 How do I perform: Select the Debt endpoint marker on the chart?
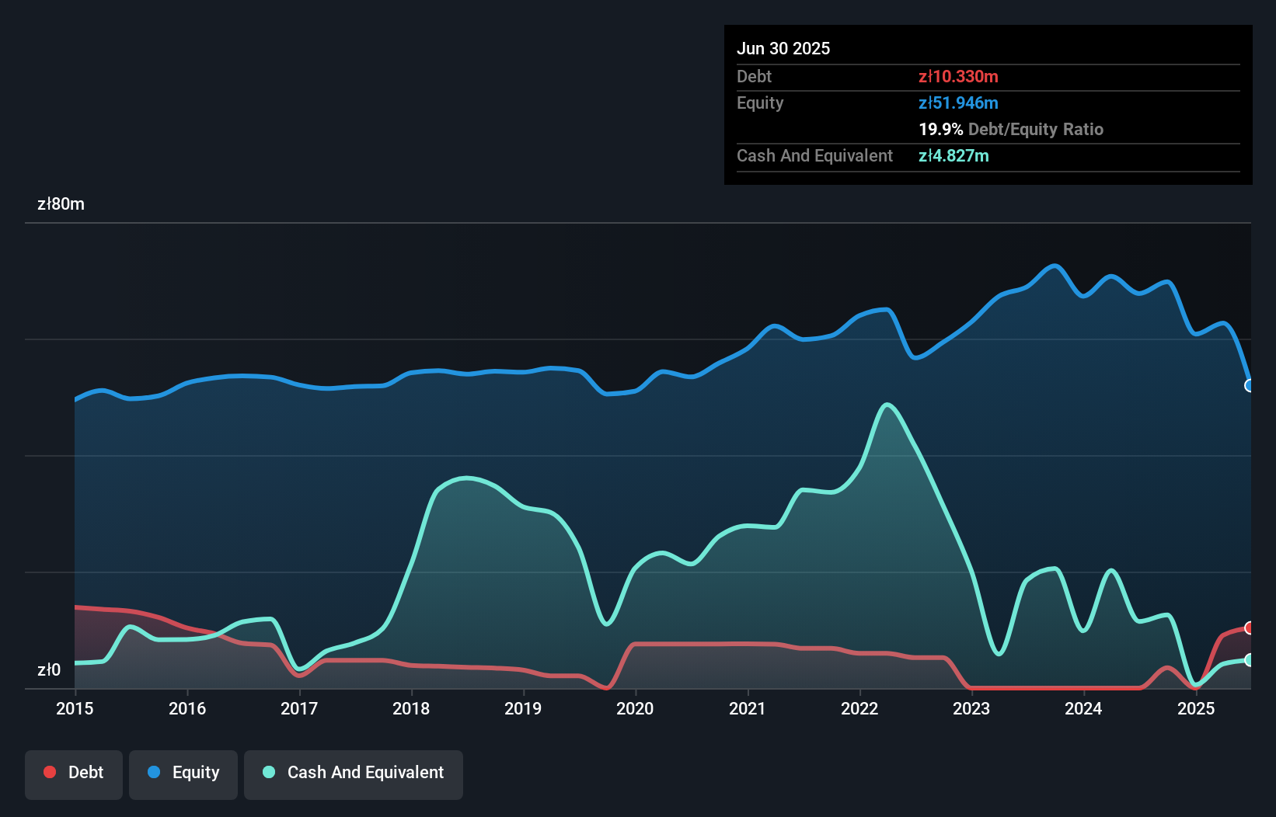(x=1250, y=628)
